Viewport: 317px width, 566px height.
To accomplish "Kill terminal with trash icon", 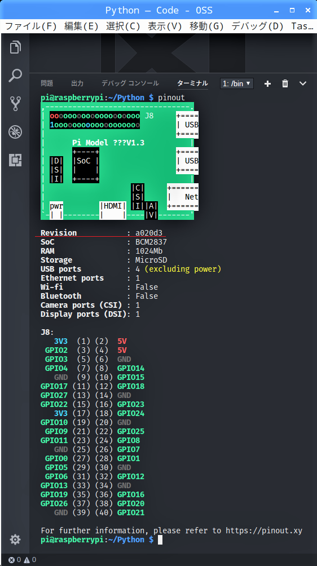I will [x=285, y=84].
